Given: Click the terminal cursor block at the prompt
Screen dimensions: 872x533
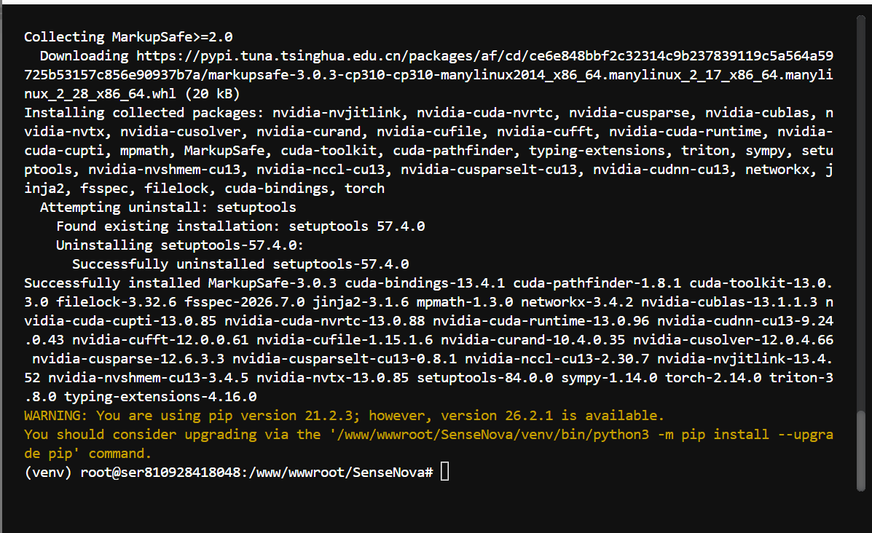Looking at the screenshot, I should coord(444,472).
